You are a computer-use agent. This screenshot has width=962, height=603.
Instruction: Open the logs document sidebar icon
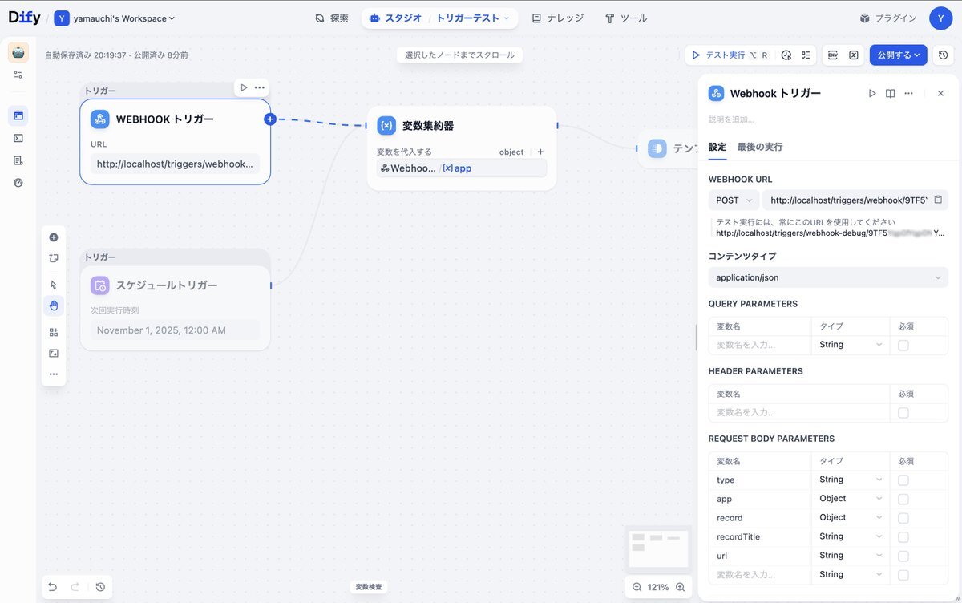click(18, 160)
